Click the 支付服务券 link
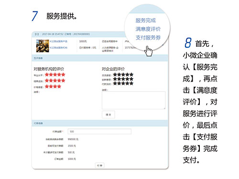Screen dimensions: 239x179 (x=148, y=38)
